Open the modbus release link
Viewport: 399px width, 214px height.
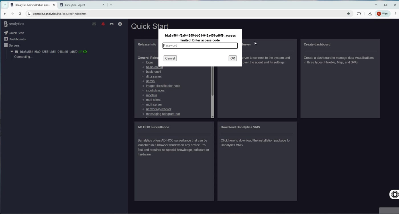point(152,95)
